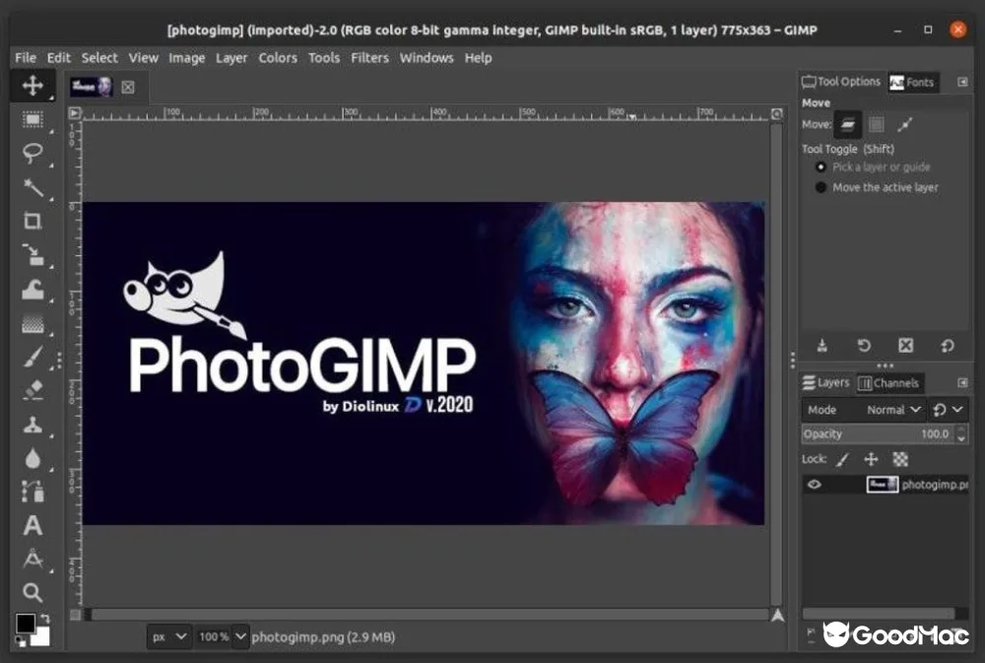The image size is (985, 663).
Task: Open the layer Mode Normal dropdown
Action: point(864,410)
